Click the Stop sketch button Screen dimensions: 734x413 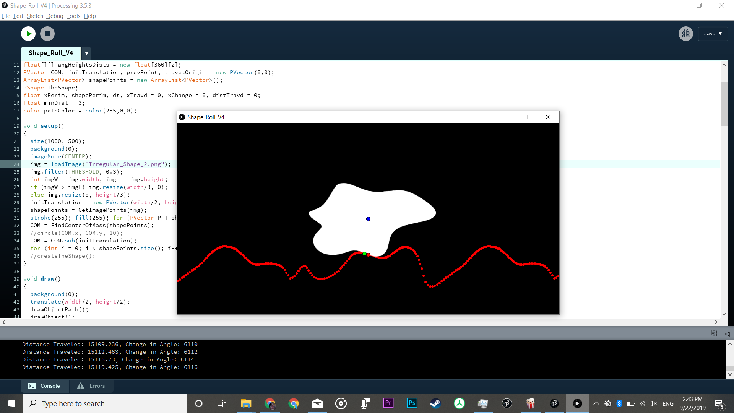pyautogui.click(x=47, y=34)
